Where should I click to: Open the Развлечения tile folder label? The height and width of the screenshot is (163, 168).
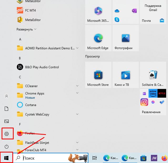coord(151,112)
